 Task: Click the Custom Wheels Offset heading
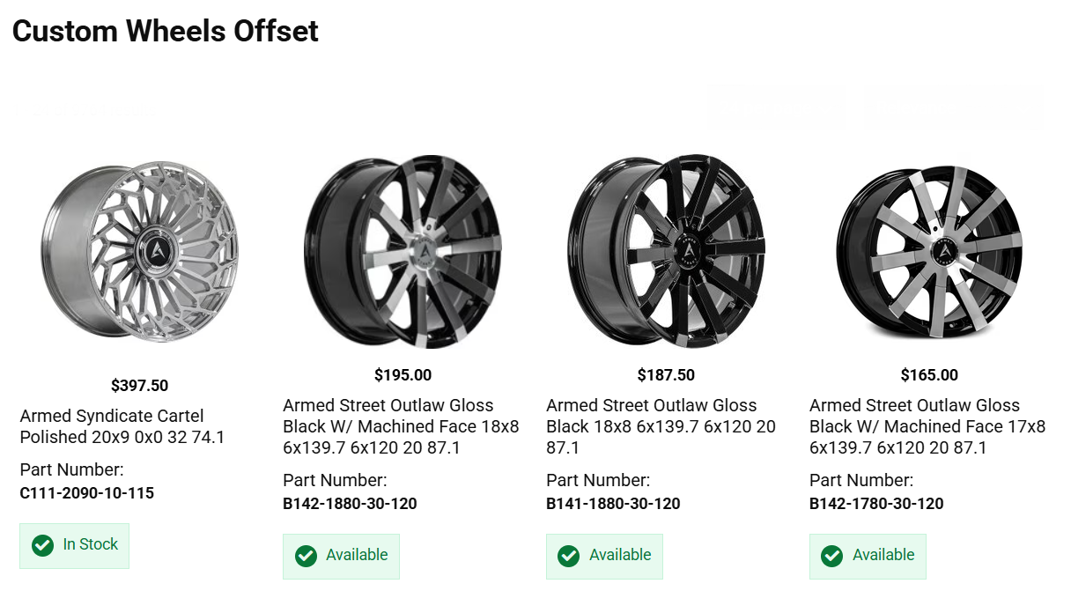[166, 32]
